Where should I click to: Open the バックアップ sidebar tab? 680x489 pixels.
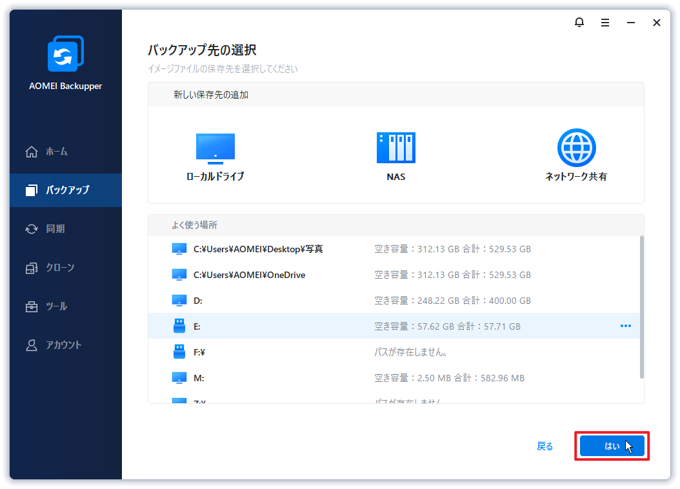pos(66,190)
